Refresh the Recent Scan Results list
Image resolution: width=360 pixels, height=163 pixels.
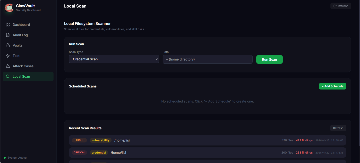338,128
